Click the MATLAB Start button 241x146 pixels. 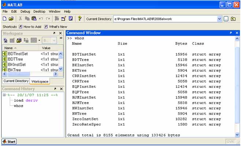[9, 141]
